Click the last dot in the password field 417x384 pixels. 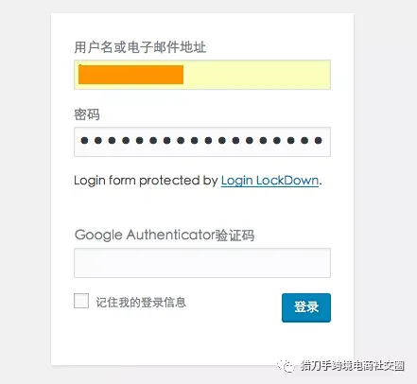point(319,140)
